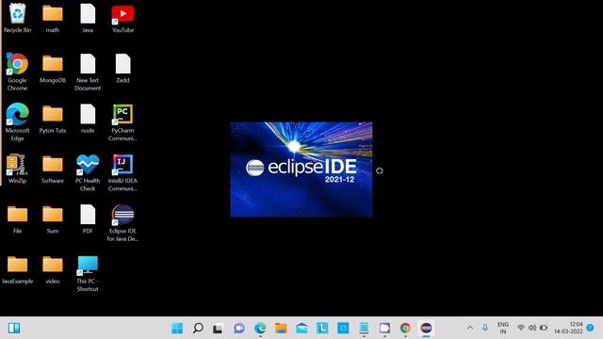603x339 pixels.
Task: Select the MongoDB folder
Action: click(x=53, y=69)
